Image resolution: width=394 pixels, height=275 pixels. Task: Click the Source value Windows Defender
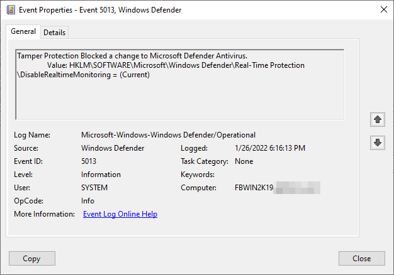(113, 148)
